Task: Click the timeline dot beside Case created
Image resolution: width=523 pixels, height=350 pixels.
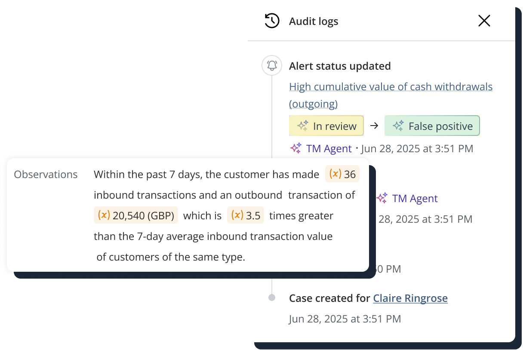Action: [272, 298]
